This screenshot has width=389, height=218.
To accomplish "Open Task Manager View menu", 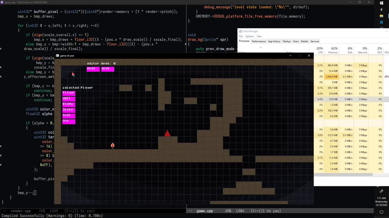I will point(259,36).
